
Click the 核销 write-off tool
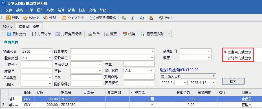point(129,34)
